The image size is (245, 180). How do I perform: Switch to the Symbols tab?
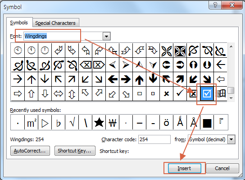click(x=19, y=23)
